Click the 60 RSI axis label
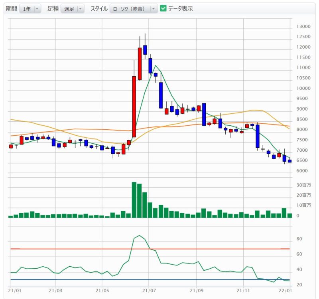The image size is (319, 299). [x=299, y=254]
